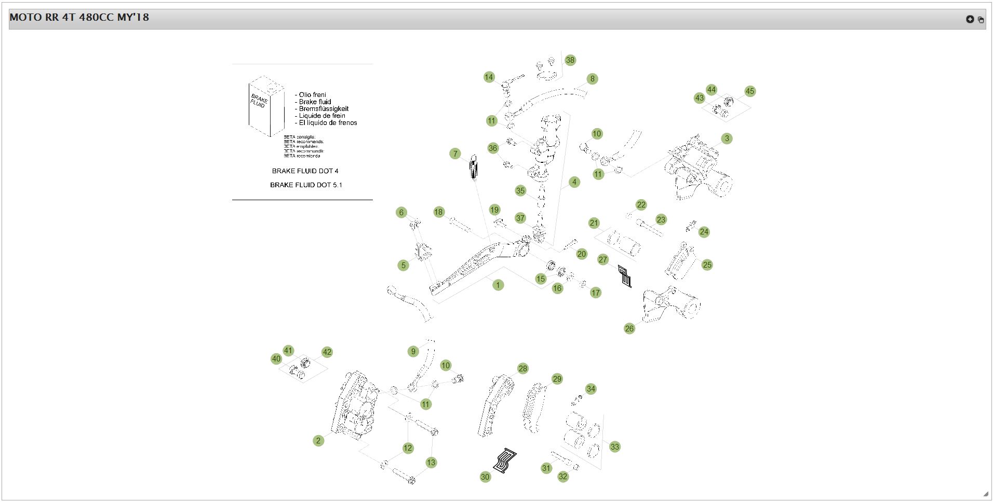Image resolution: width=993 pixels, height=502 pixels.
Task: Click part number 43 marker
Action: (x=700, y=98)
